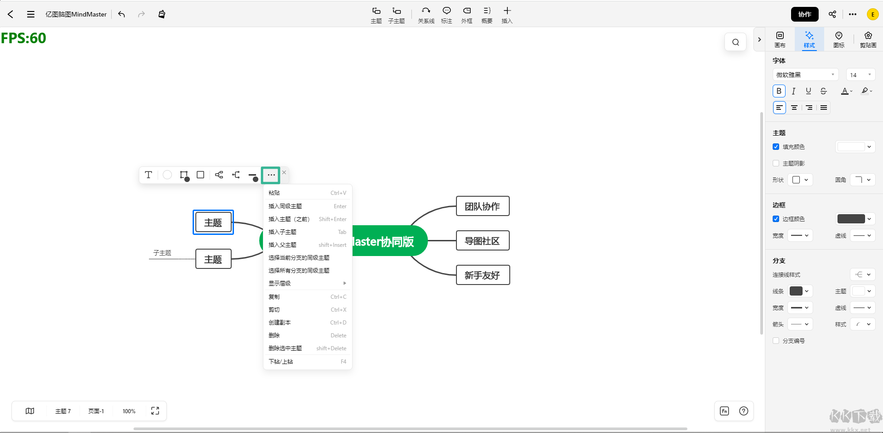This screenshot has width=883, height=433.
Task: Enable the 分支编号 checkbox
Action: [x=776, y=341]
